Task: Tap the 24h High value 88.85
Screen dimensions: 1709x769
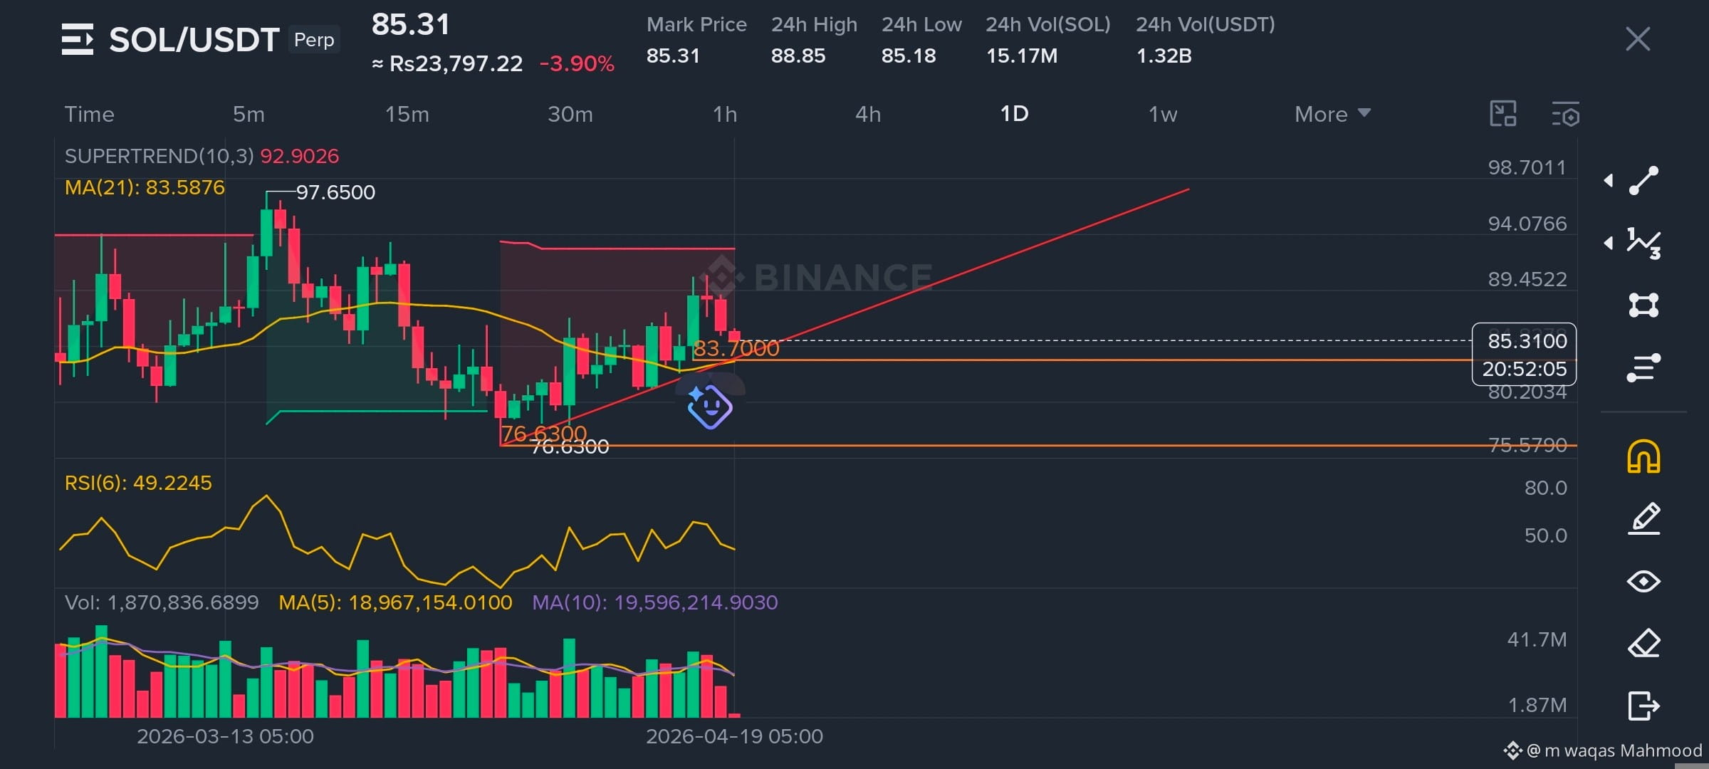Action: (x=798, y=56)
